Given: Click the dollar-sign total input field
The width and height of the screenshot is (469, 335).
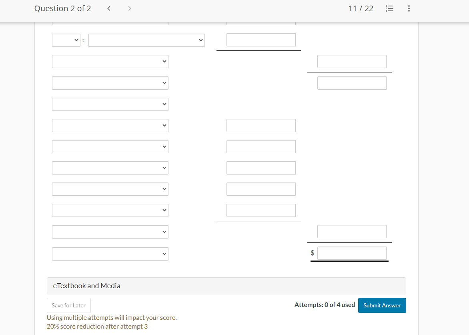Looking at the screenshot, I should 352,253.
